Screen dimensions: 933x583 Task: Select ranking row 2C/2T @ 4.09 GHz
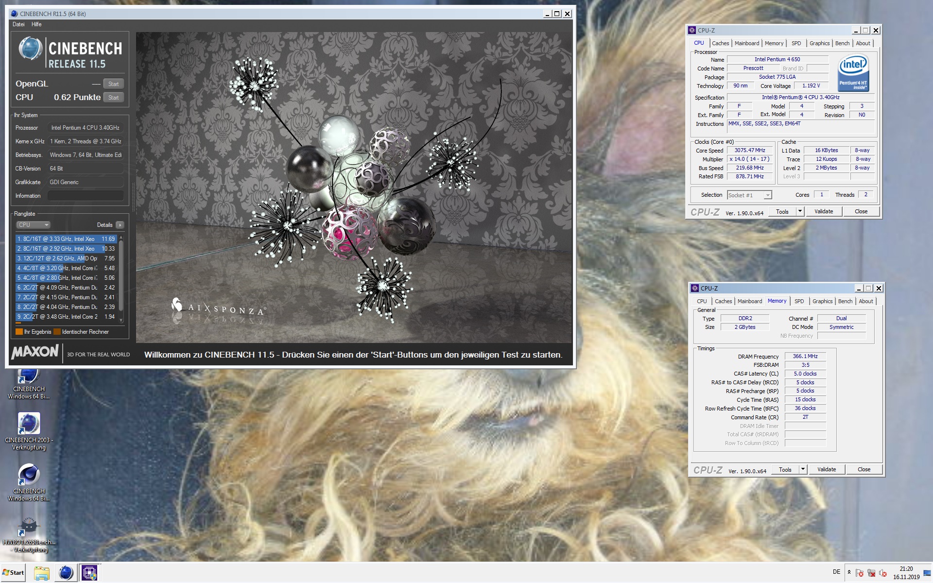pyautogui.click(x=66, y=288)
